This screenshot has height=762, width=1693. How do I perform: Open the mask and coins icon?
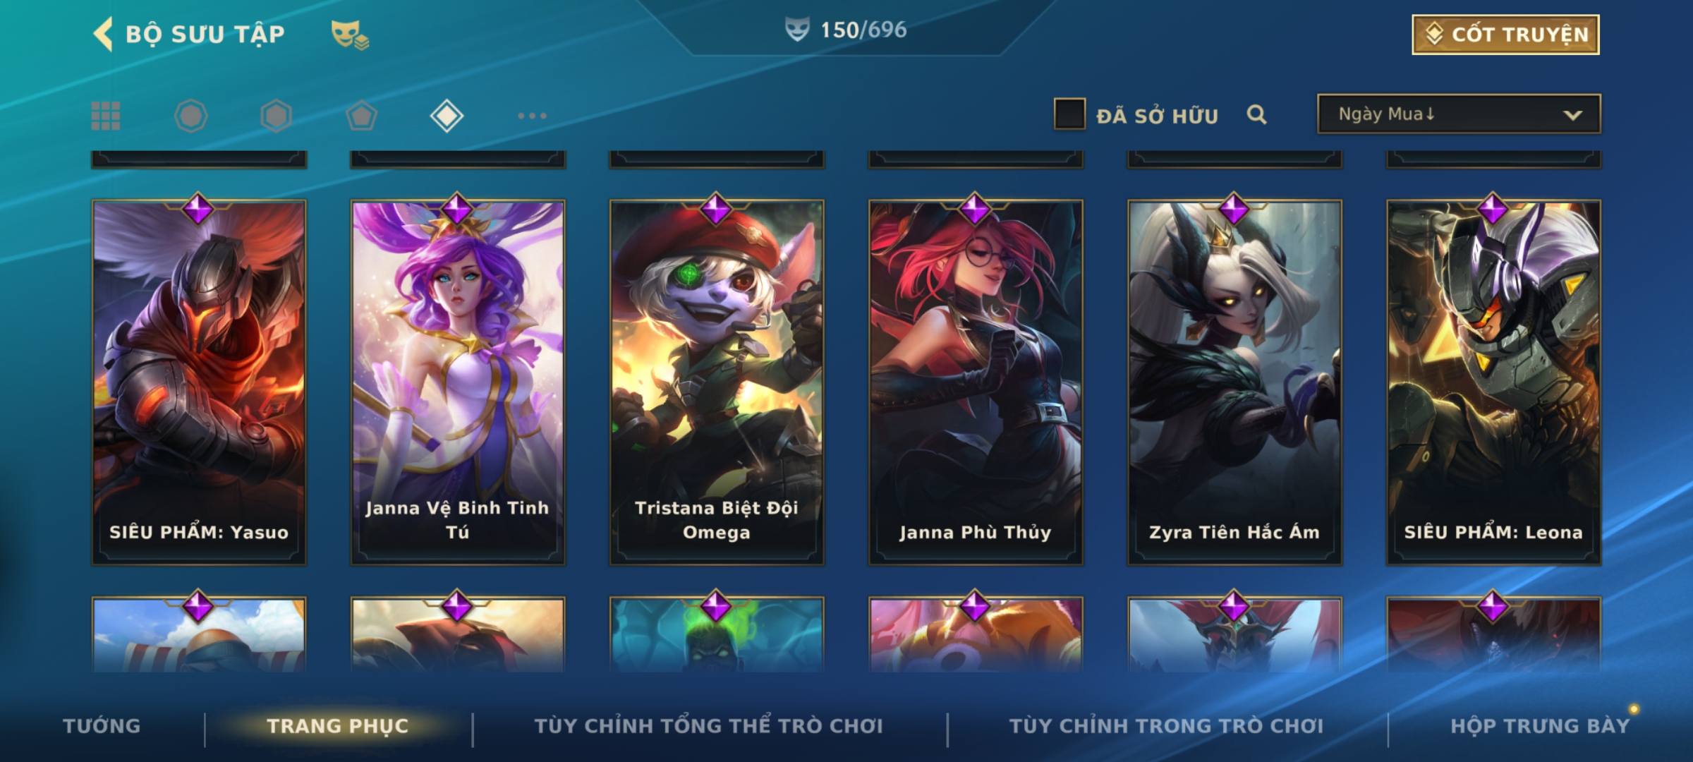(350, 35)
